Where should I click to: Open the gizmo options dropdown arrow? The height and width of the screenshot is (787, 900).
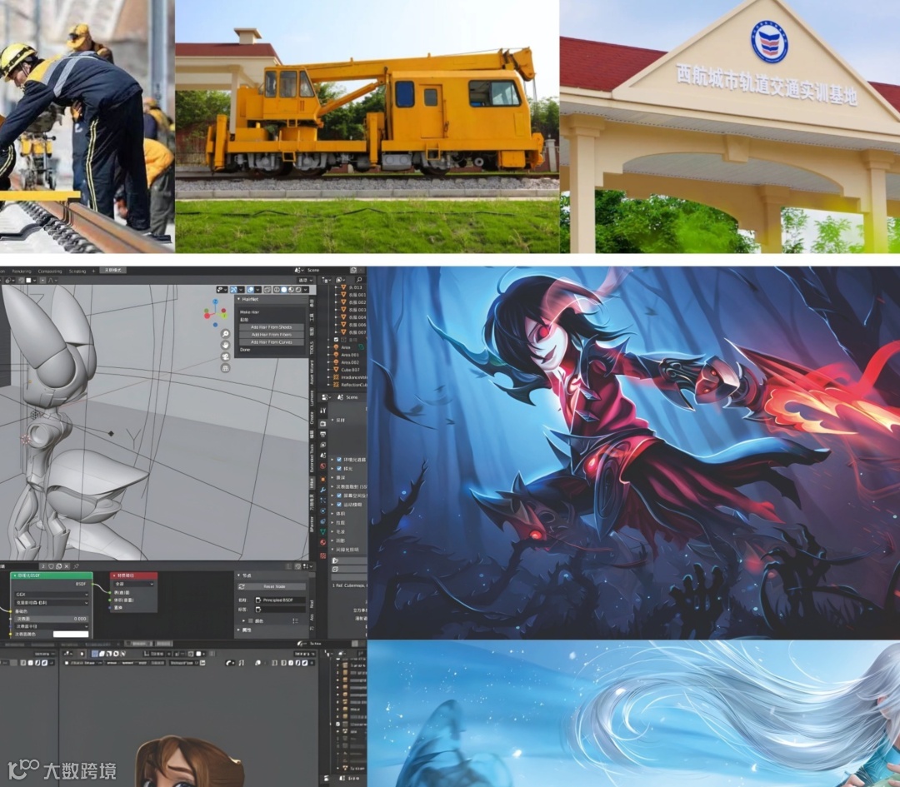(241, 290)
